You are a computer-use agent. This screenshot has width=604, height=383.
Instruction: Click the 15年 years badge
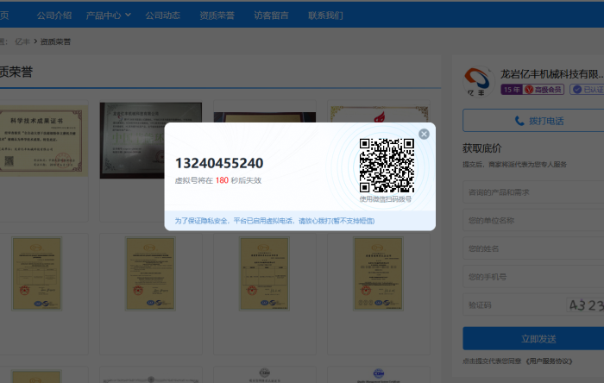512,90
